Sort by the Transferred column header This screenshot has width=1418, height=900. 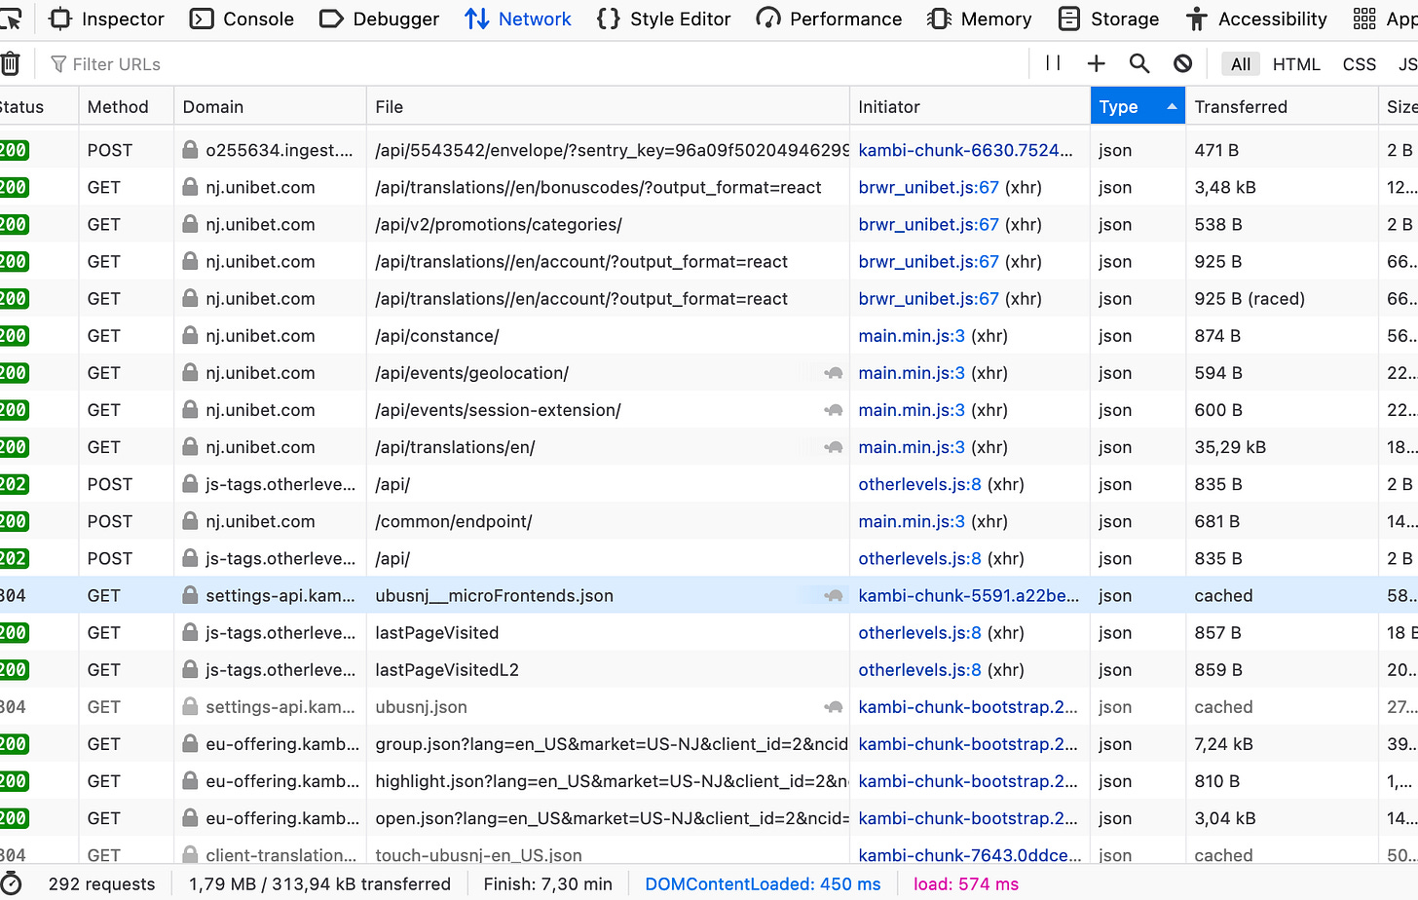1282,106
